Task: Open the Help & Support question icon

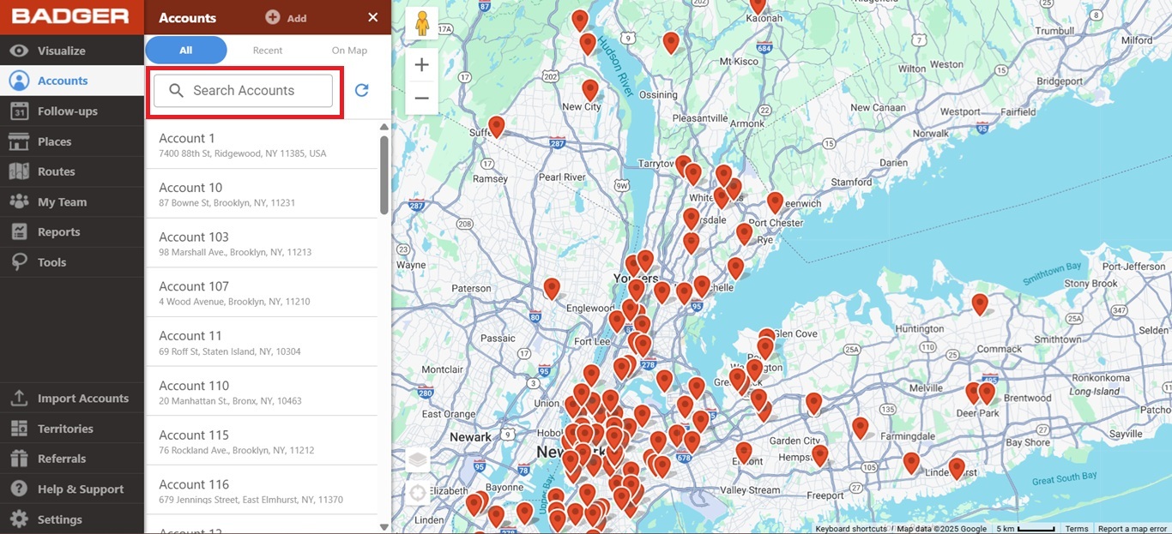Action: point(19,489)
